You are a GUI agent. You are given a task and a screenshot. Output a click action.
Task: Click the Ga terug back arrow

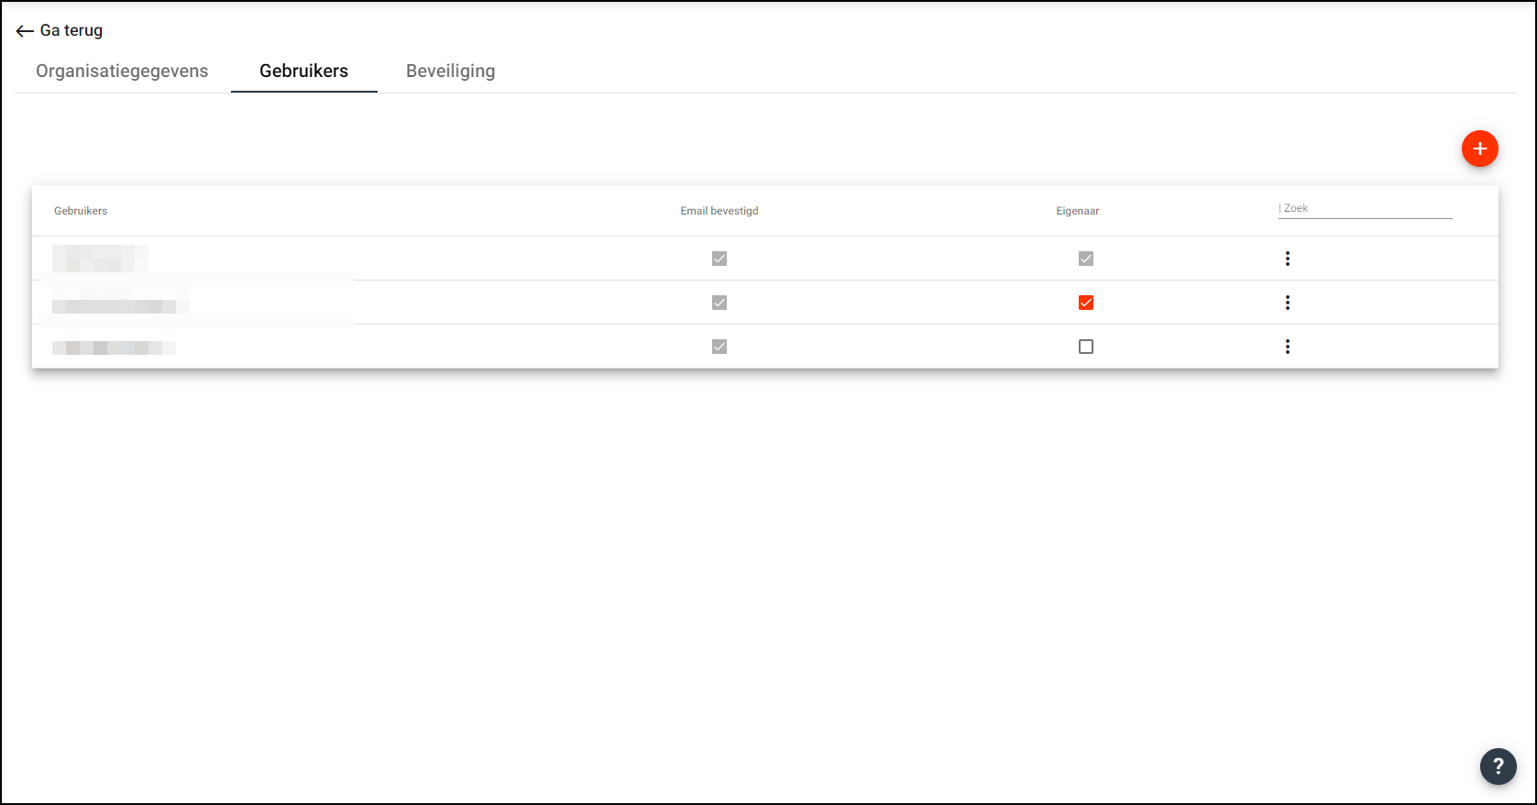(26, 31)
